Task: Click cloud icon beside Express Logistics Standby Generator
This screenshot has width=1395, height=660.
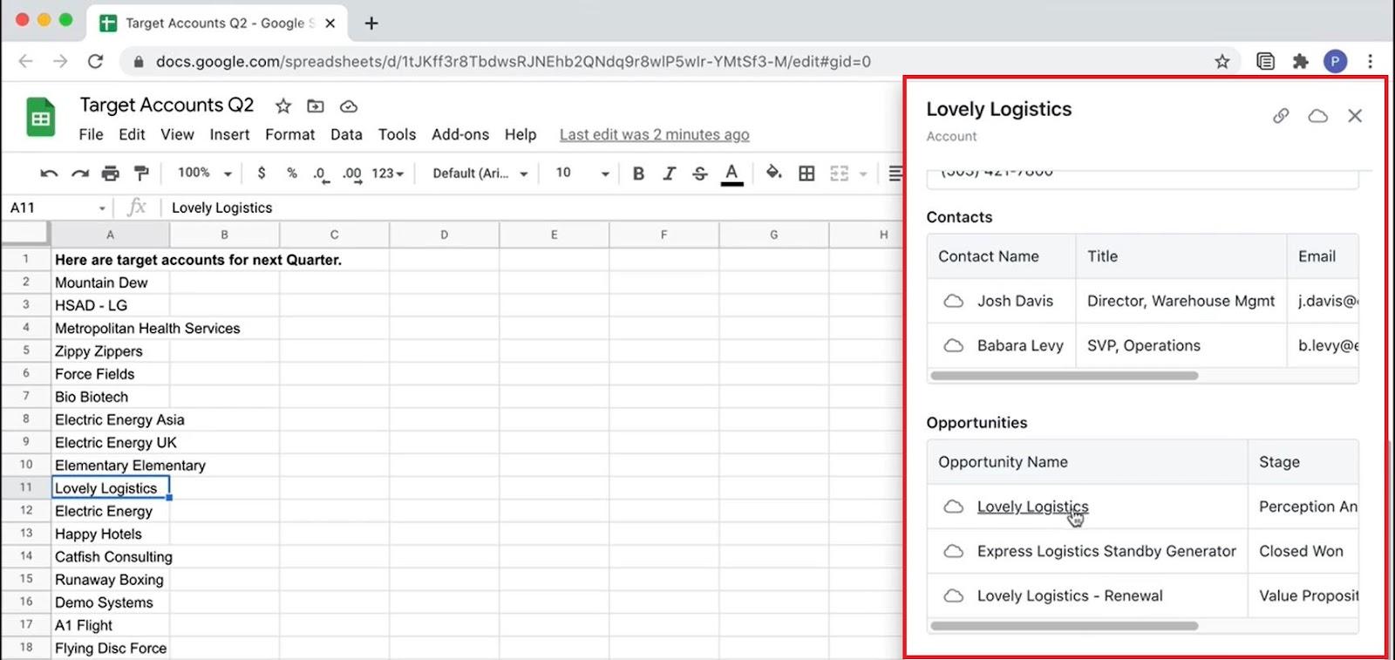Action: coord(954,551)
